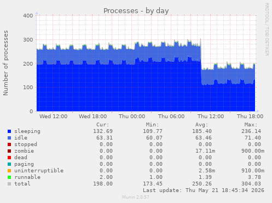
Task: Click the 'Munin 2.0.57' footer text
Action: (x=136, y=197)
